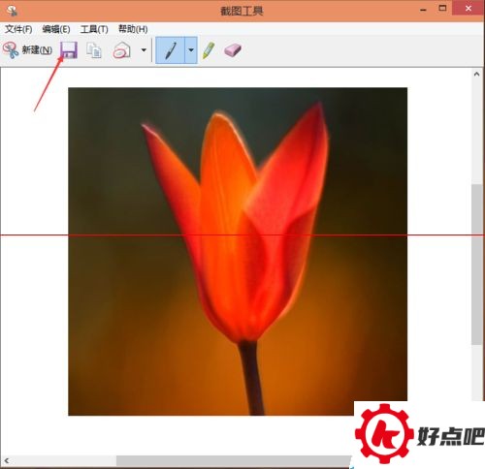
Task: Send snip via the envelope icon
Action: (x=122, y=50)
